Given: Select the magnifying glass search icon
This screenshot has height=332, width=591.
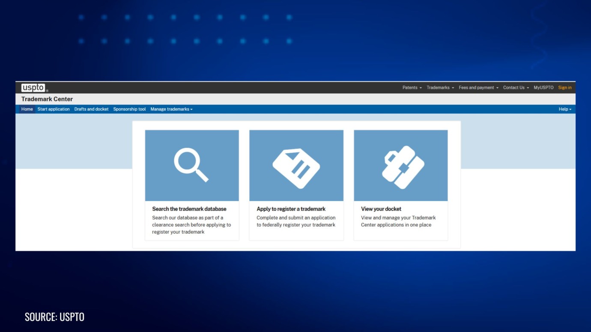Looking at the screenshot, I should tap(191, 165).
